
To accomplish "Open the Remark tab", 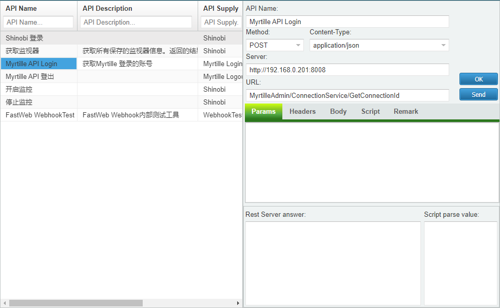I will 406,111.
